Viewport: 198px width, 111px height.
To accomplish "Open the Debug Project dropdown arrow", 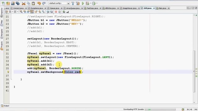I will (91, 3).
